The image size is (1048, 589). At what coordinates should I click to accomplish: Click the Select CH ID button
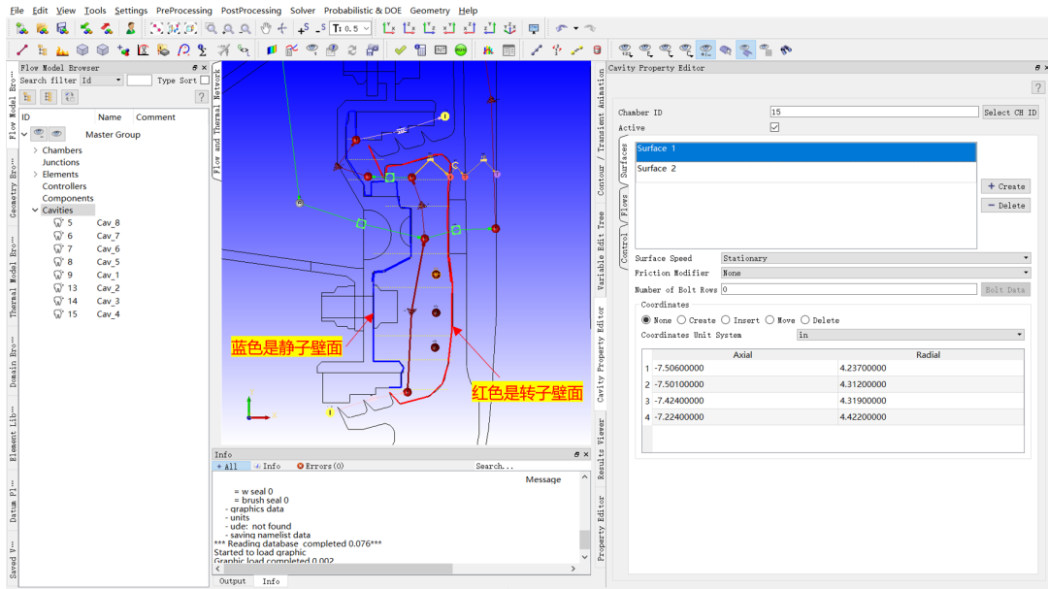point(1010,113)
